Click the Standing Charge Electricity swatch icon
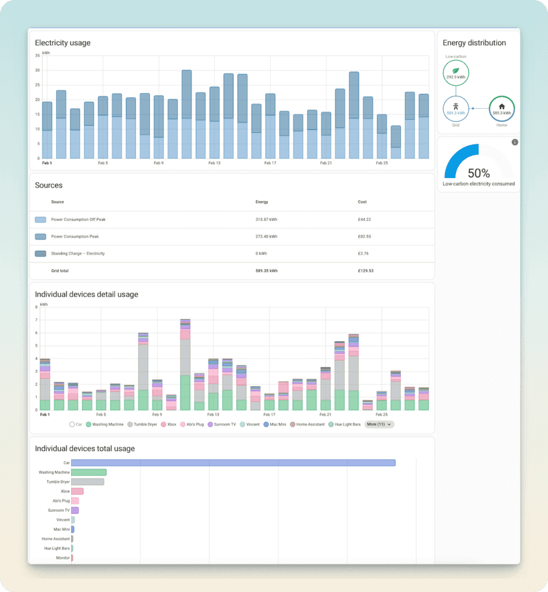Image resolution: width=548 pixels, height=592 pixels. point(39,253)
